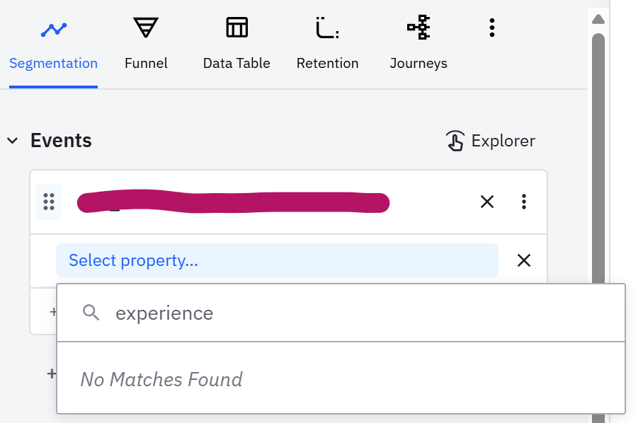The image size is (643, 423).
Task: Click the magnifier search icon
Action: pyautogui.click(x=91, y=313)
